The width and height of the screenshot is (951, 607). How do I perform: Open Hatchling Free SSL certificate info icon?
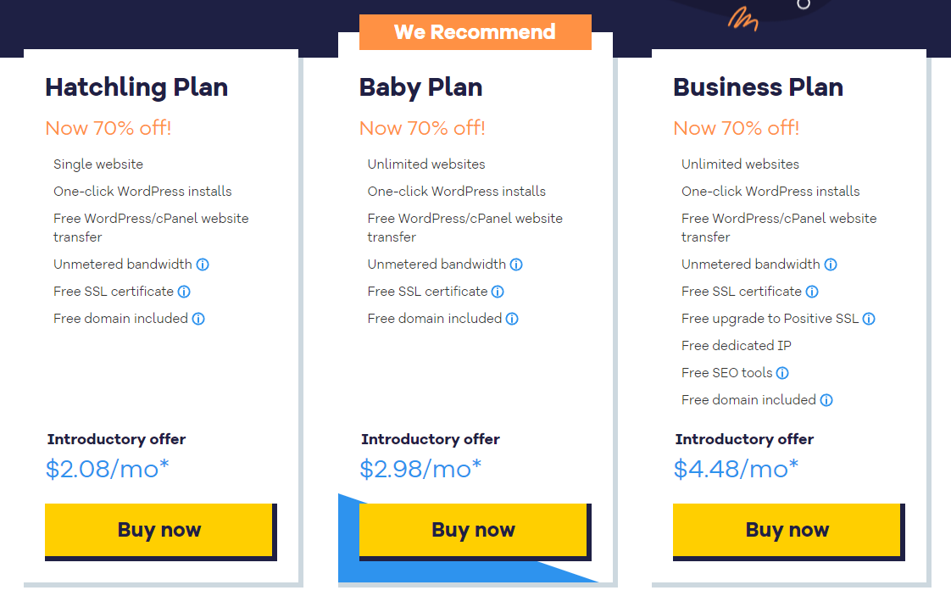184,292
